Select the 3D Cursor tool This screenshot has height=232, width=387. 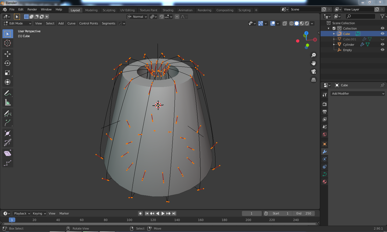8,43
